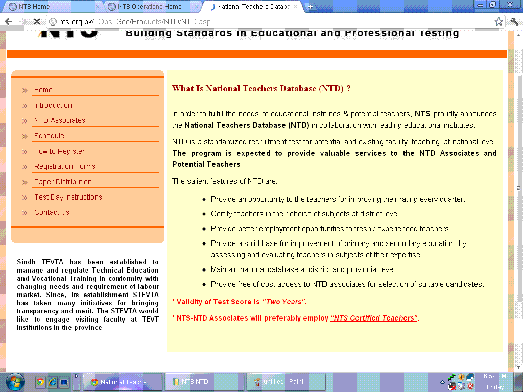Viewport: 523px width, 392px height.
Task: Switch to the National Teachers taskbar button
Action: coord(123,382)
